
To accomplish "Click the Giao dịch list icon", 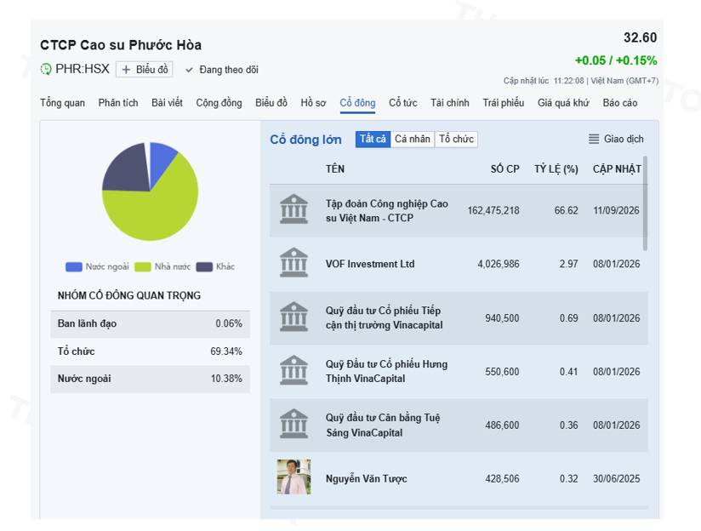I will 593,139.
